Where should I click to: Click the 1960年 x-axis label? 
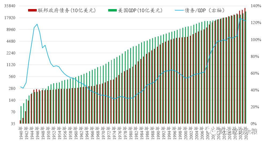(x=76, y=133)
